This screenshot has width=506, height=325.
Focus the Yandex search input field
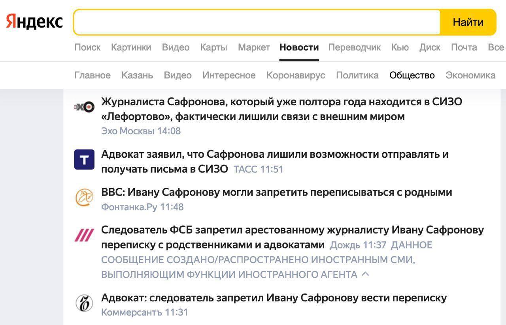tap(257, 22)
